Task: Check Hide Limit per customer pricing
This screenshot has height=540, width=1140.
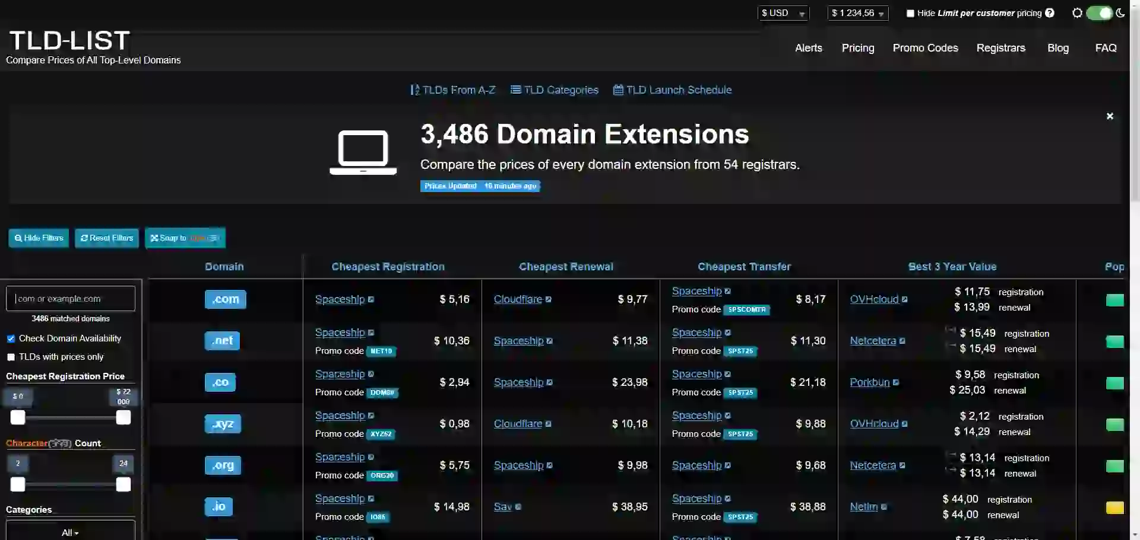Action: tap(910, 13)
